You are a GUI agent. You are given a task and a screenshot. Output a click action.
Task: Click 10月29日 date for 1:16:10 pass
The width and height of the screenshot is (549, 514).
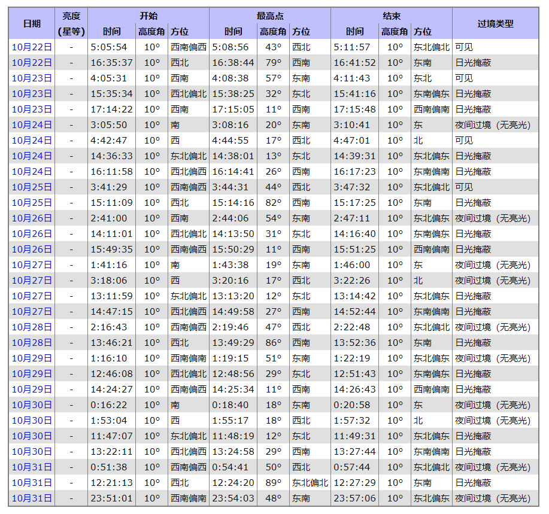(x=32, y=358)
